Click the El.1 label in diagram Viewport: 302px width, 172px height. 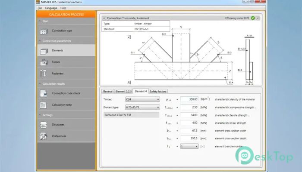coord(132,52)
